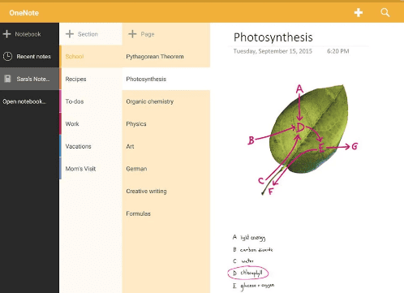
Task: Click the plus icon next to Notebook
Action: point(6,34)
